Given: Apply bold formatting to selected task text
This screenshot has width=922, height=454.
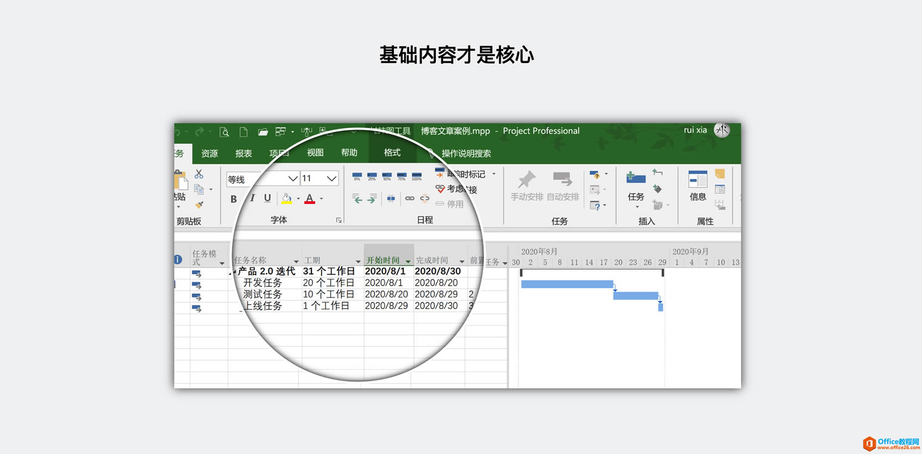Looking at the screenshot, I should 233,198.
